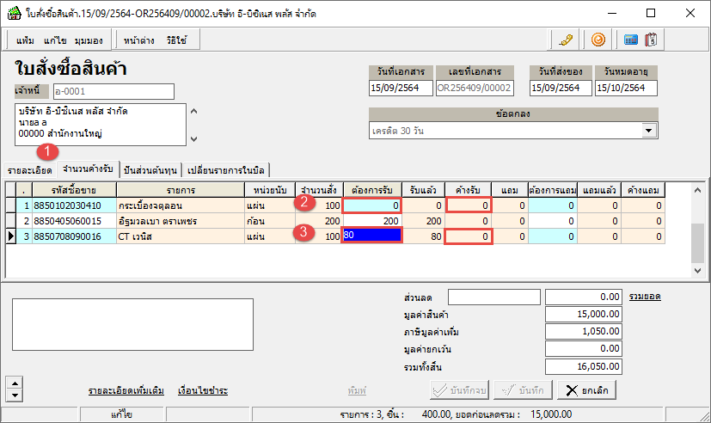Select product code cell 8850405060015

(74, 221)
